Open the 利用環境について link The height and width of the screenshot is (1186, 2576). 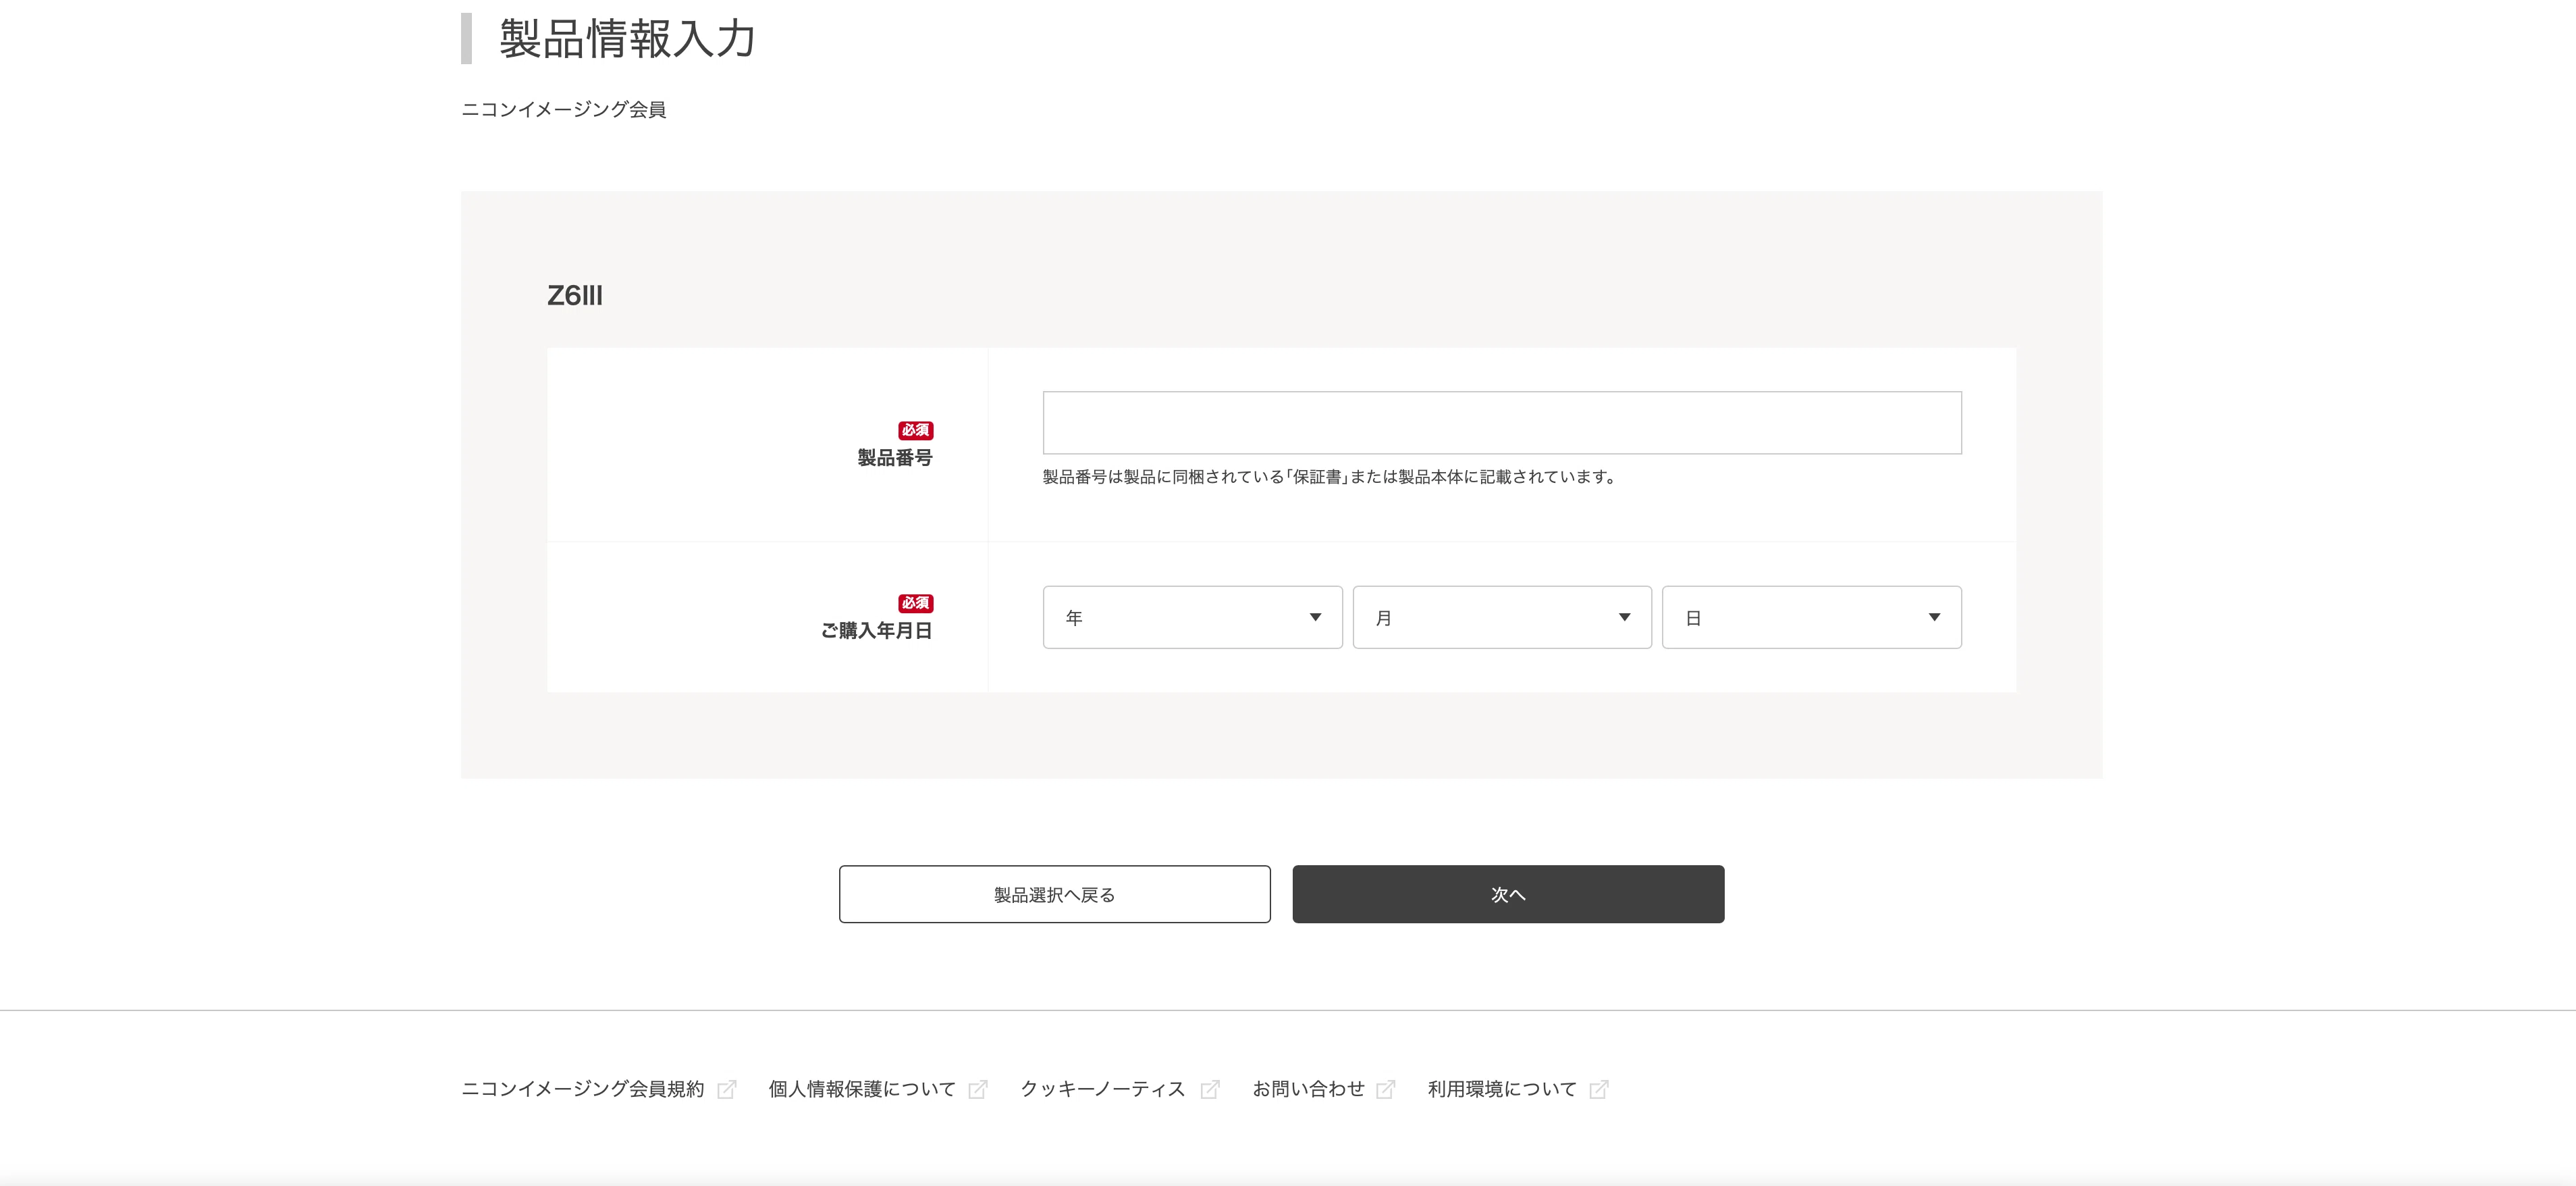tap(1502, 1089)
